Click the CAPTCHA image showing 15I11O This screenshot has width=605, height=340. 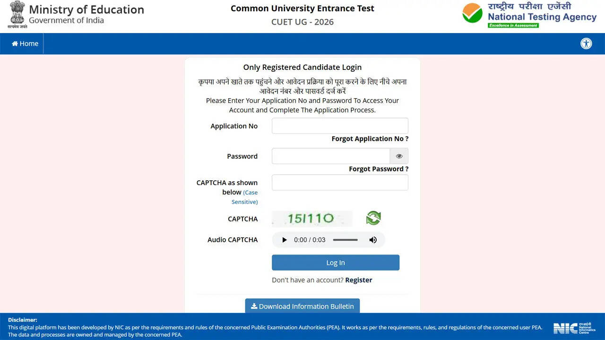click(x=312, y=218)
